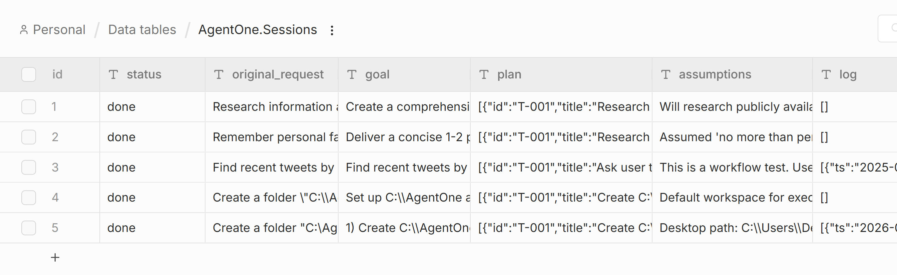
Task: Tick the checkbox for row 5
Action: 29,228
